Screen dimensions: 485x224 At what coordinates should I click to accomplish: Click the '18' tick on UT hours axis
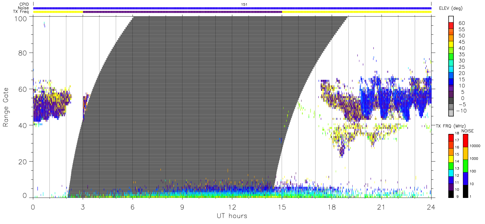(332, 207)
